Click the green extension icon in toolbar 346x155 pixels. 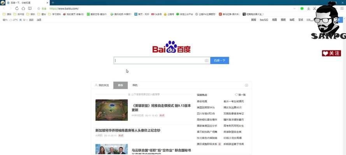302,9
